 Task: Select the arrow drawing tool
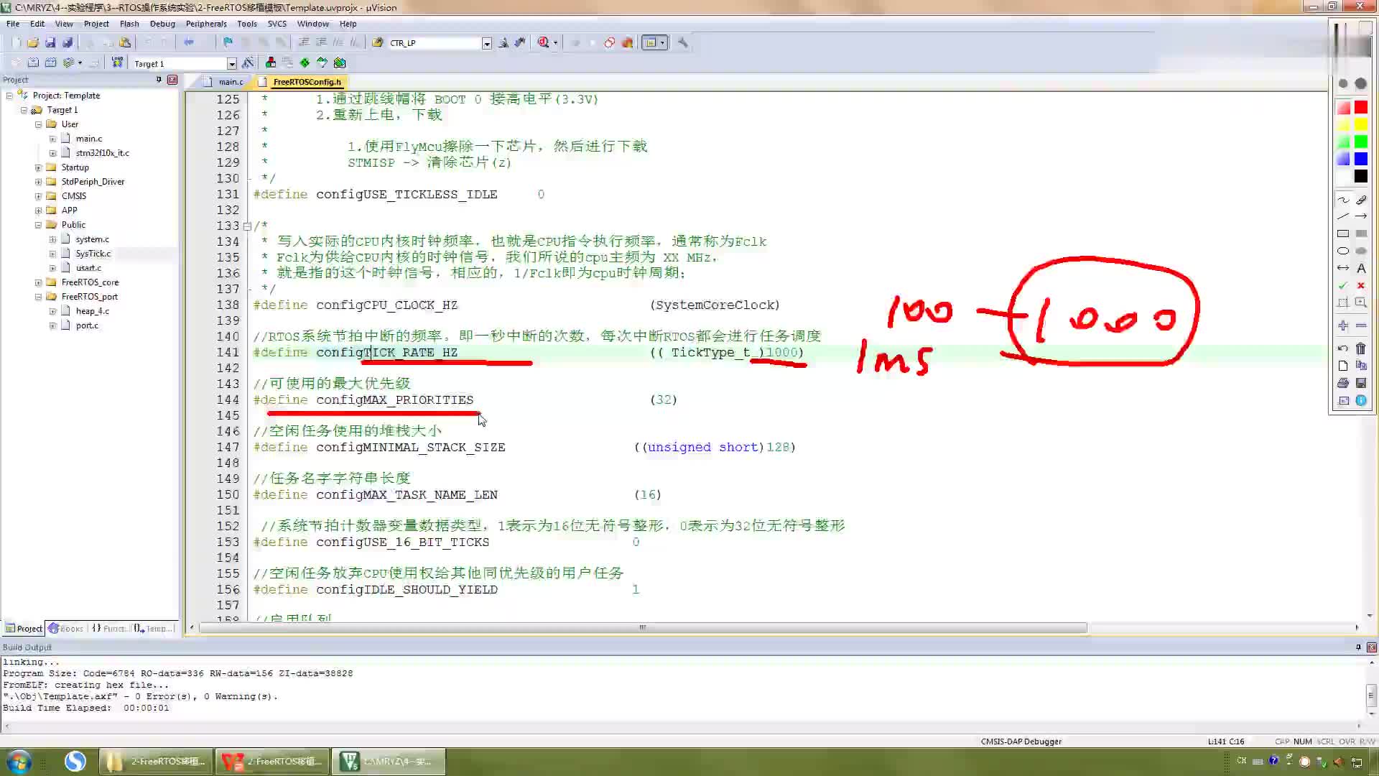coord(1360,216)
